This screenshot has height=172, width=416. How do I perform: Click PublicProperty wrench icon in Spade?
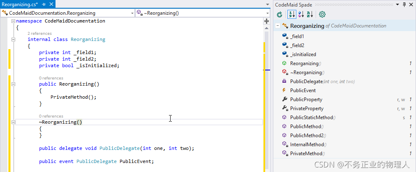(x=285, y=99)
